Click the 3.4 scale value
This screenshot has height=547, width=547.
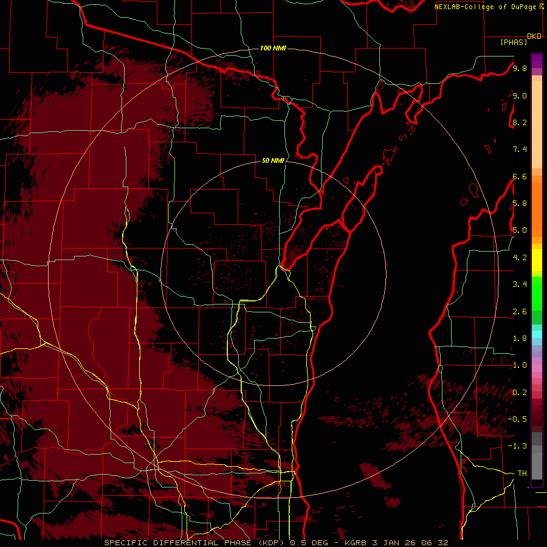click(x=520, y=284)
